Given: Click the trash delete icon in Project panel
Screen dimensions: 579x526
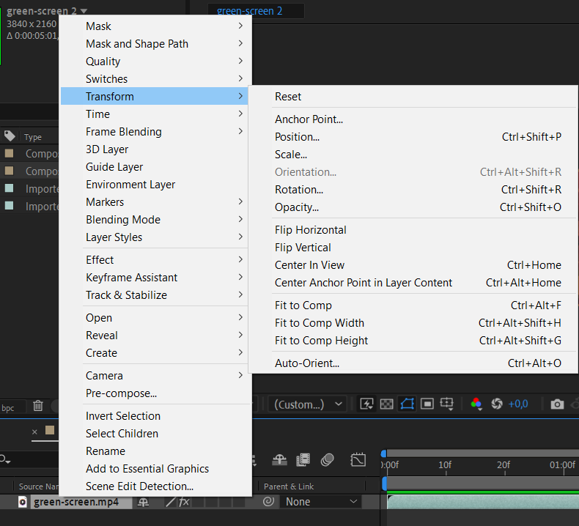Looking at the screenshot, I should click(37, 406).
